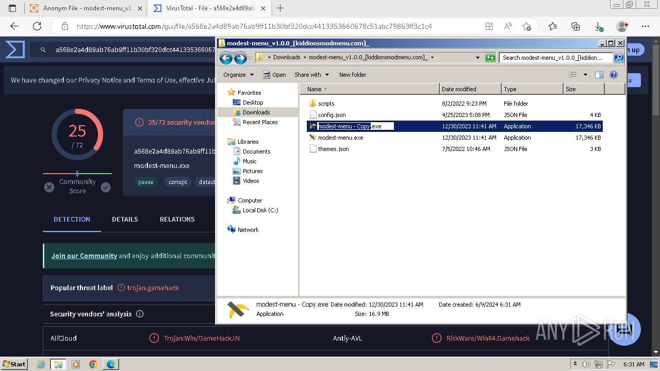The height and width of the screenshot is (371, 660).
Task: Open the Share with dropdown
Action: 311,75
